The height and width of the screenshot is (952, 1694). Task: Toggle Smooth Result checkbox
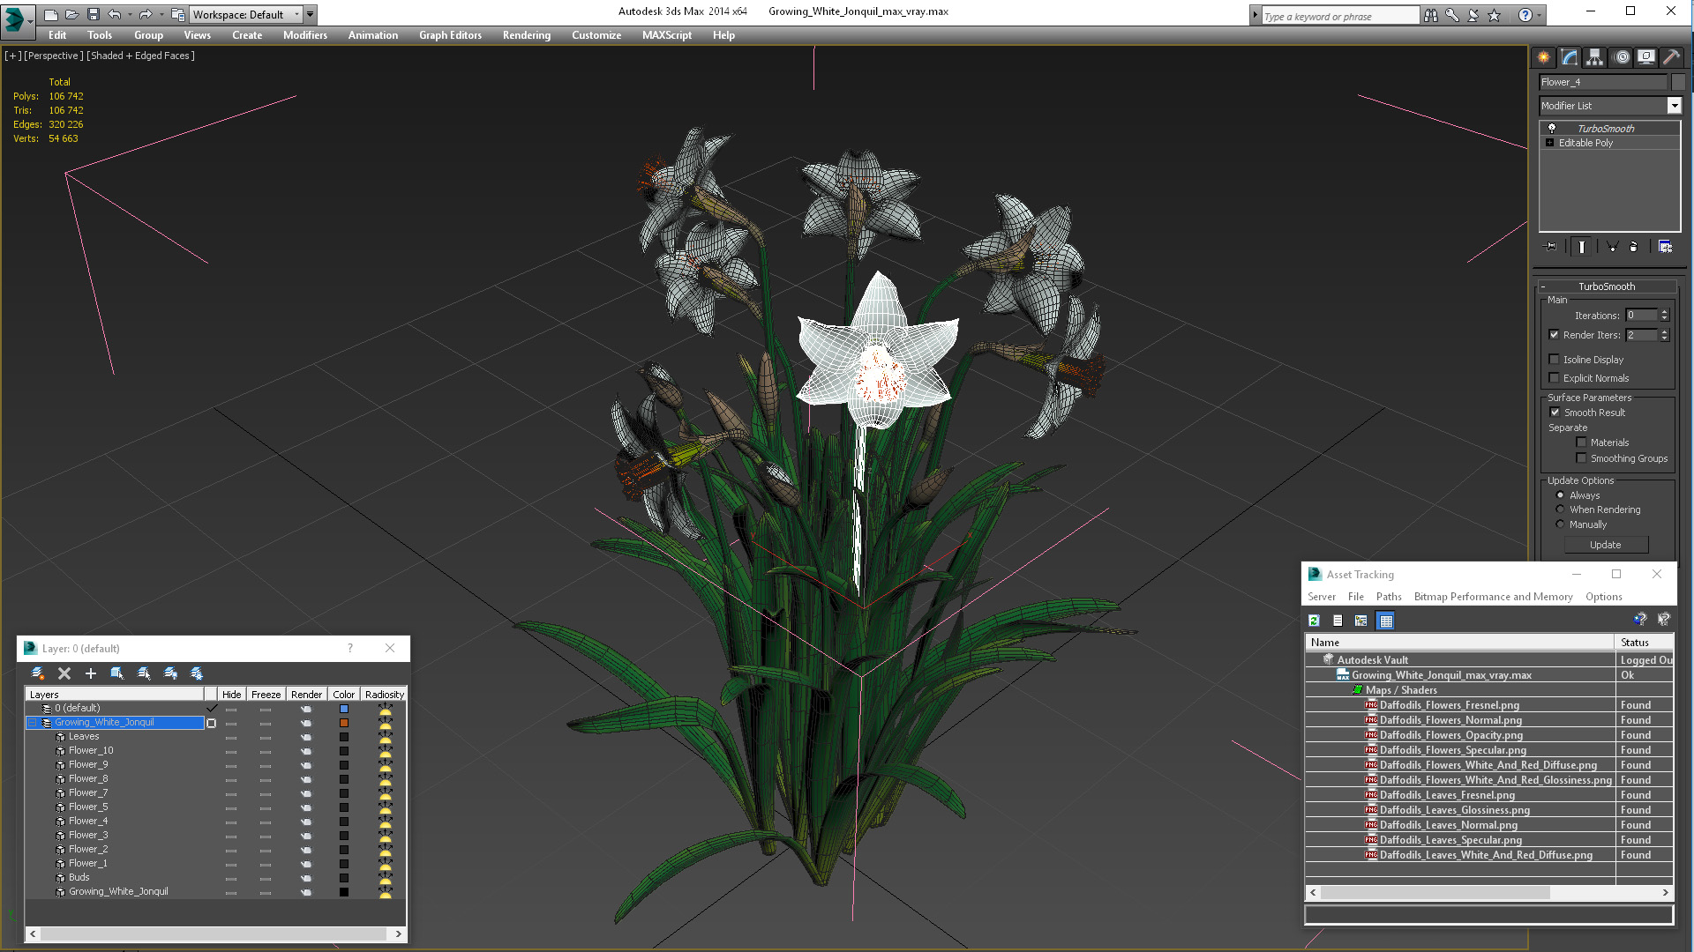[x=1555, y=413]
